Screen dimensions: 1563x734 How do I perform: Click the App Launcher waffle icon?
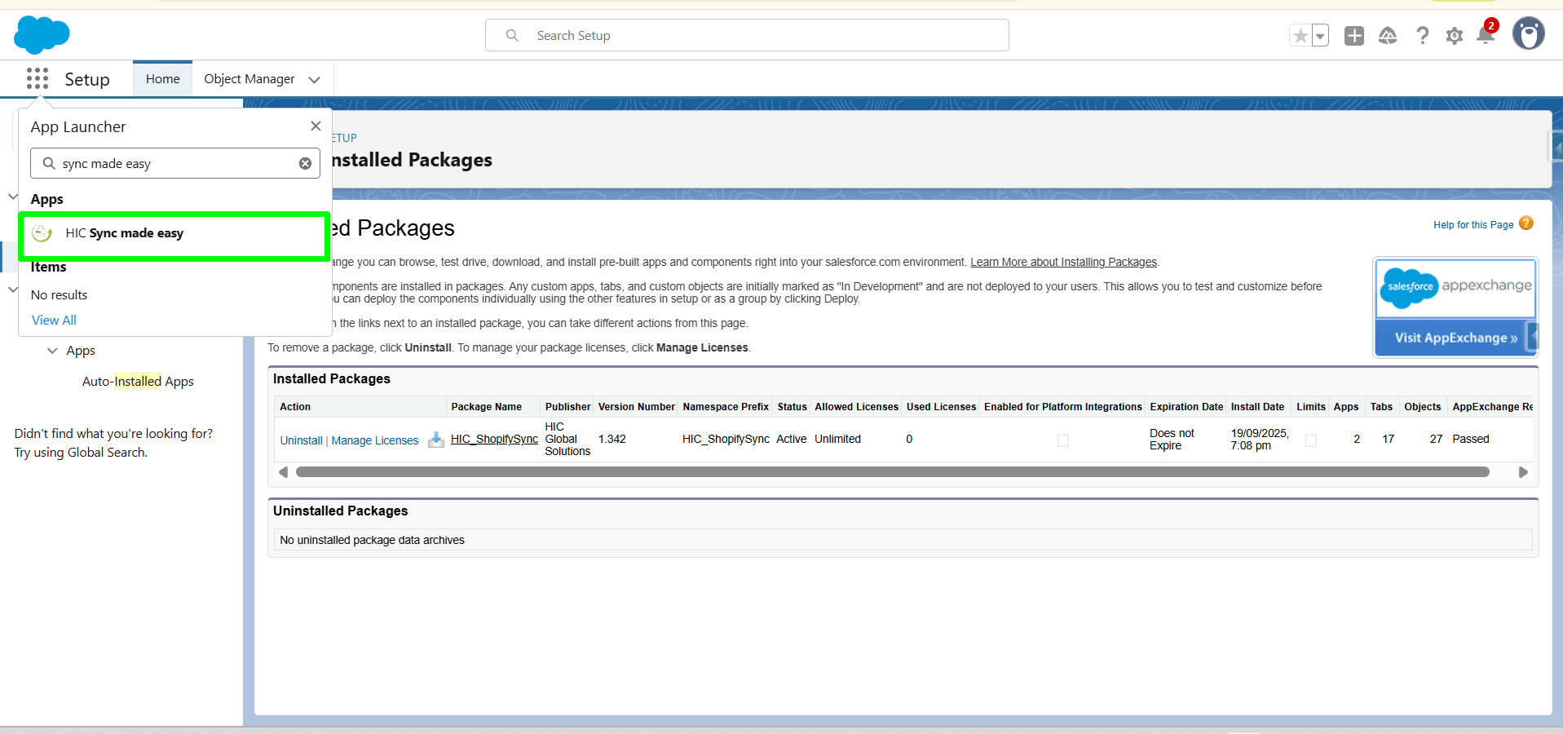coord(38,78)
